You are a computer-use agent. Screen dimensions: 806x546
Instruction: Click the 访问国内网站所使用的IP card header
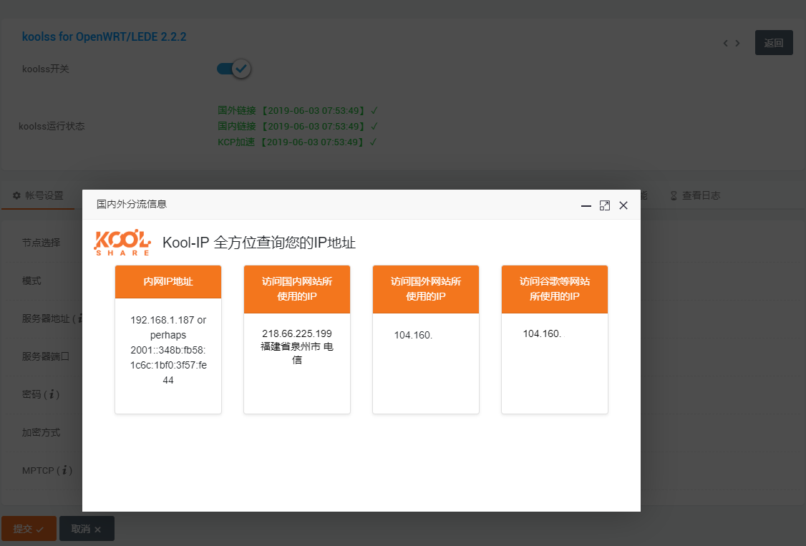(x=297, y=288)
